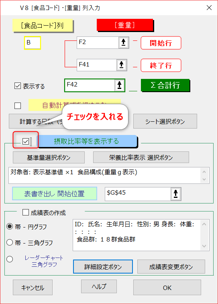The height and width of the screenshot is (304, 218).
Task: Uncheck the 表示する checkbox
Action: [x=18, y=86]
